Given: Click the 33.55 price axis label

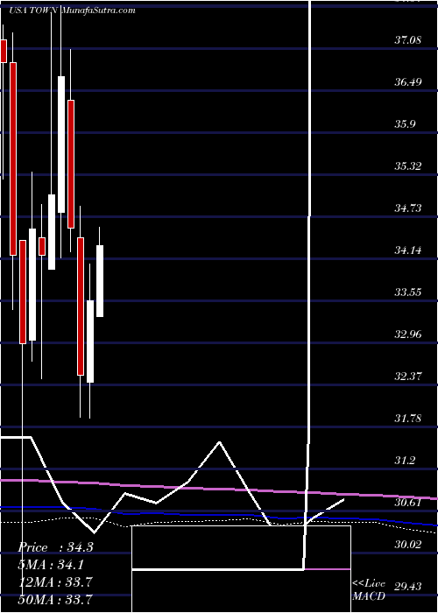Looking at the screenshot, I should [408, 292].
